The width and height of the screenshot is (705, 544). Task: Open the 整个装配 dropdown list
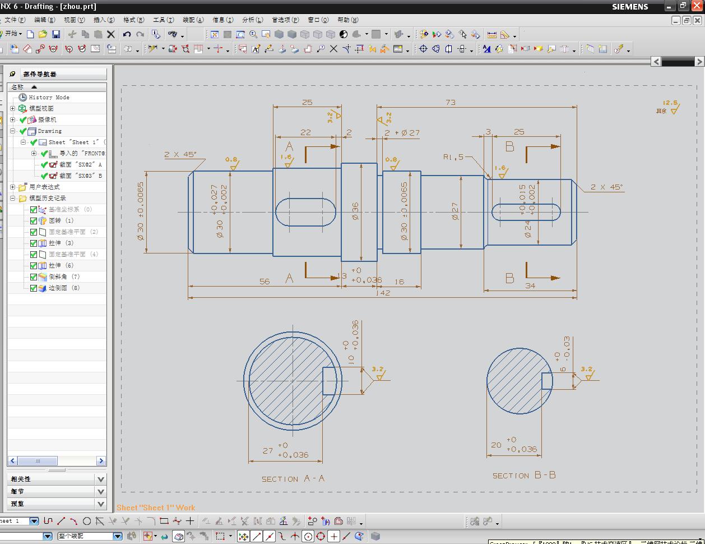coord(118,536)
